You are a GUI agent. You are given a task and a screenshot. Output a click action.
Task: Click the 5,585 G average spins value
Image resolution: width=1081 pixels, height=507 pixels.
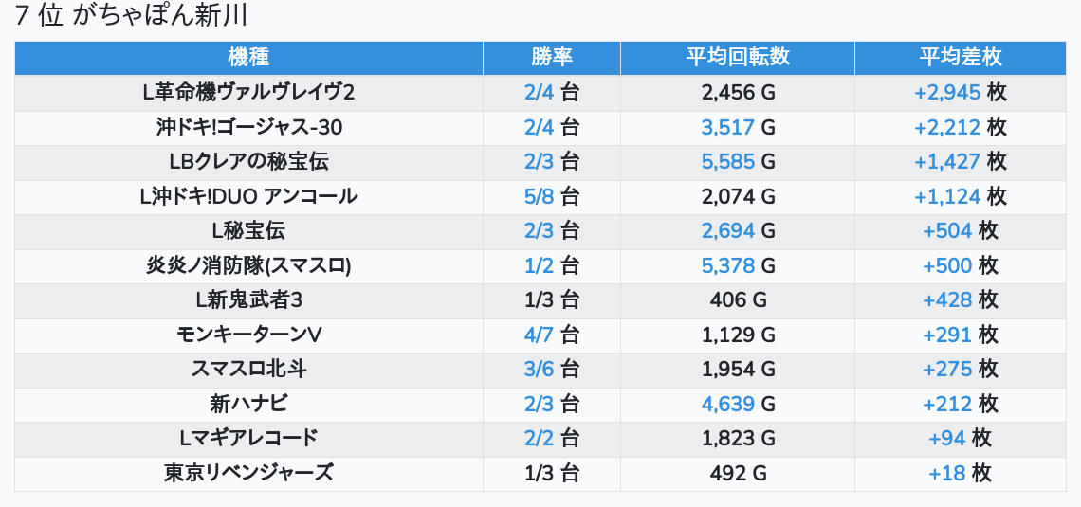coord(738,161)
